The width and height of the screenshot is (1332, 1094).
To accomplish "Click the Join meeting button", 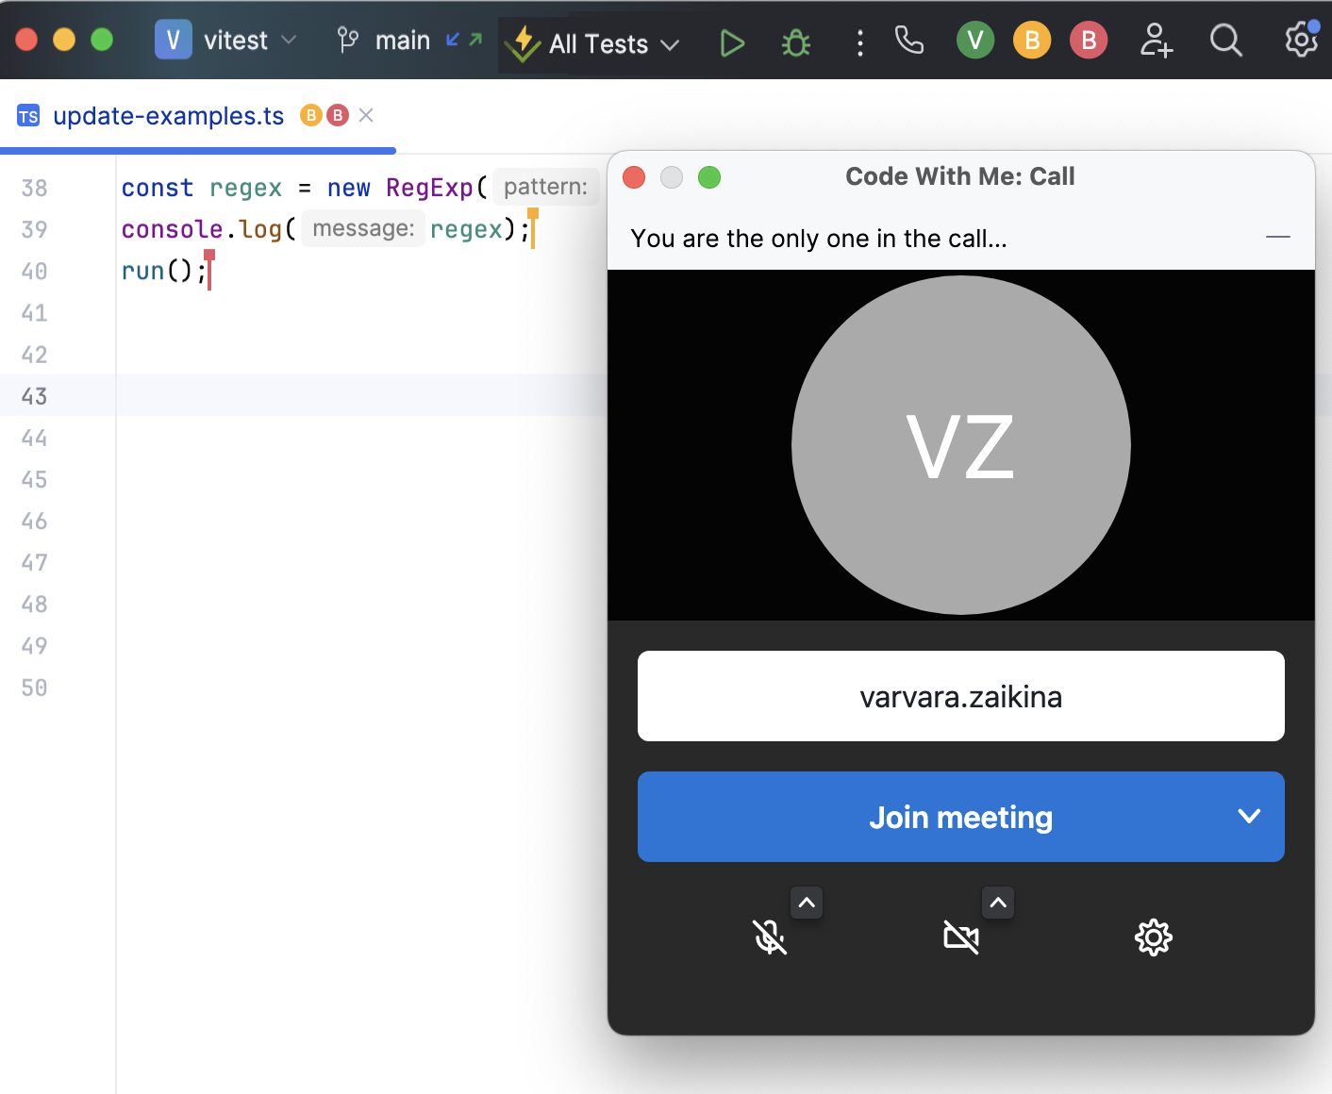I will tap(960, 817).
